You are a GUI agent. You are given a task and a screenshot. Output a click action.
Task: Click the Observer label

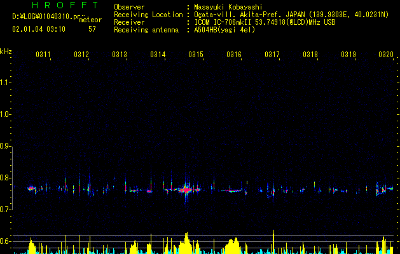tap(129, 7)
